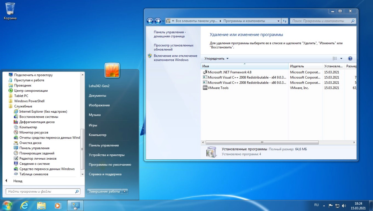Click the change view icon
The image size is (373, 211).
(x=335, y=58)
